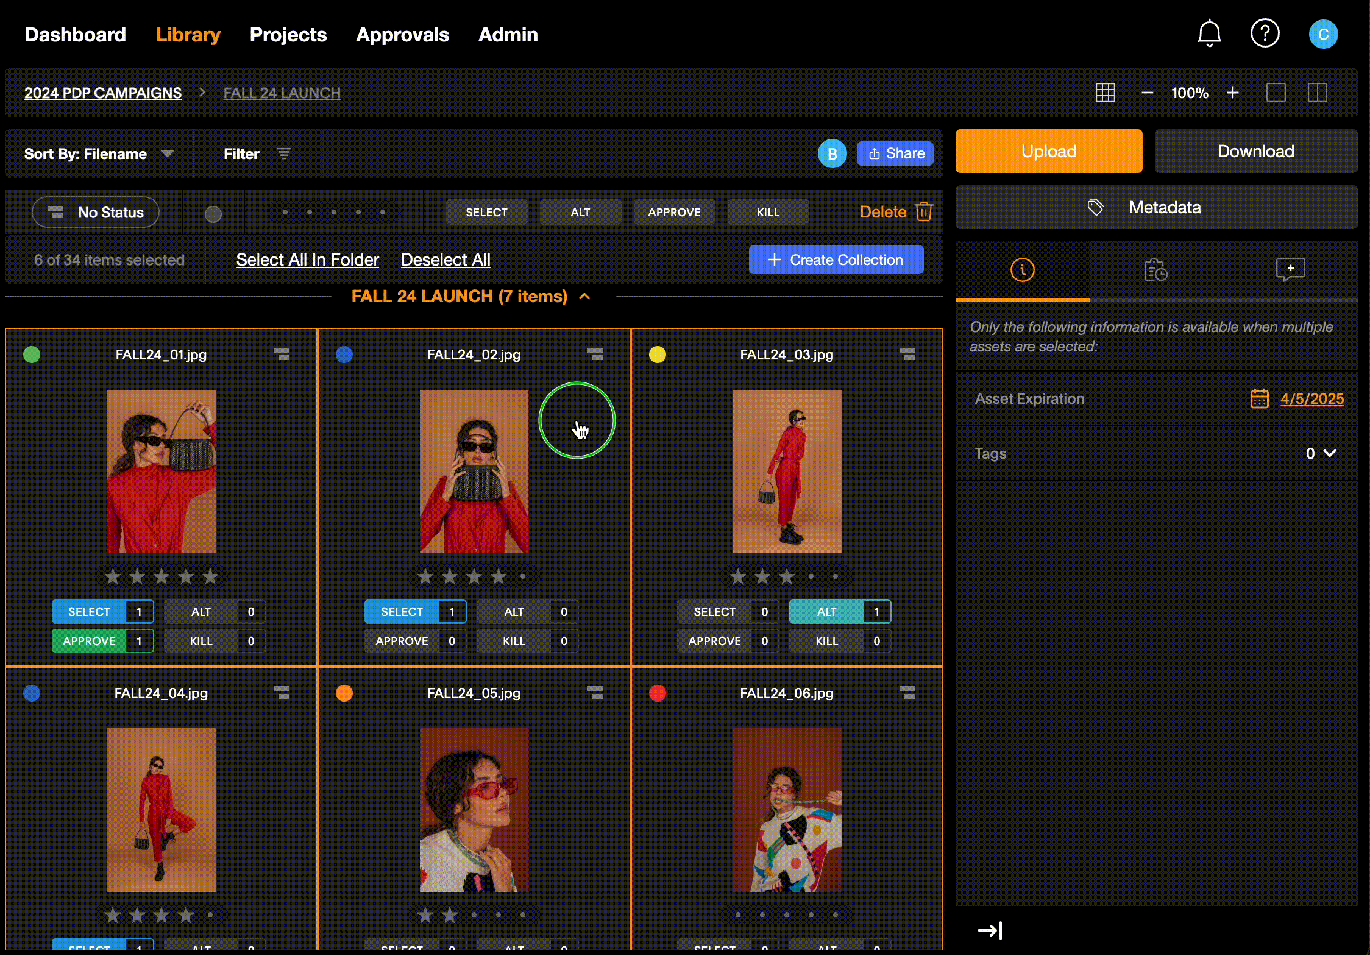Switch to the activity history tab
Viewport: 1370px width, 955px height.
pos(1155,270)
